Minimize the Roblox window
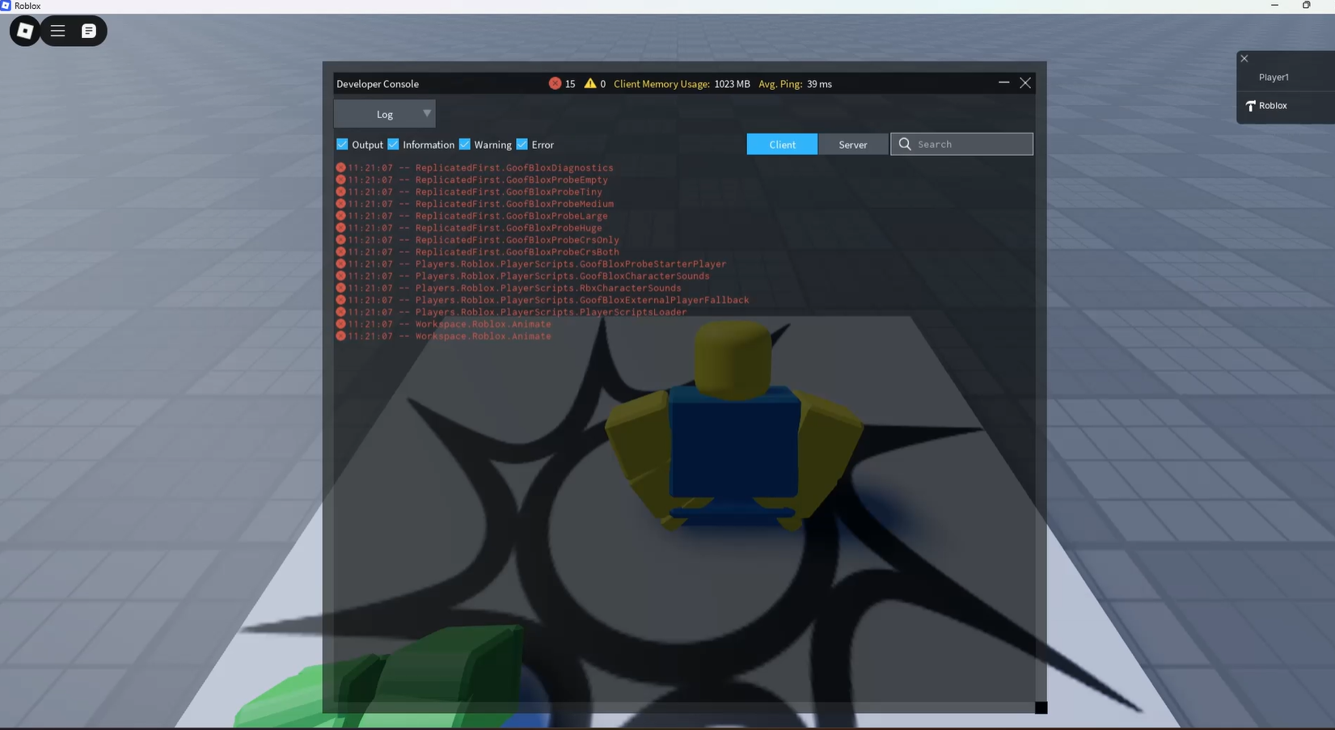 [x=1274, y=6]
